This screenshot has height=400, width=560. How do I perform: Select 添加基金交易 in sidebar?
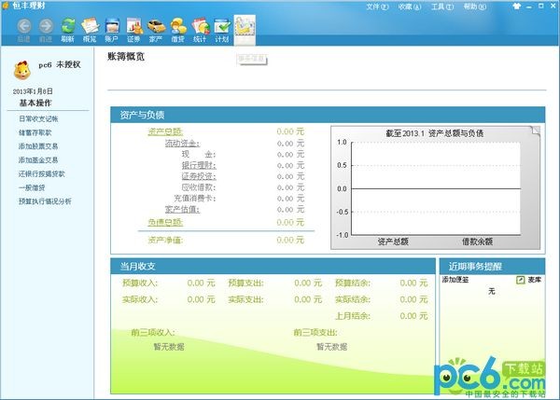pos(38,160)
